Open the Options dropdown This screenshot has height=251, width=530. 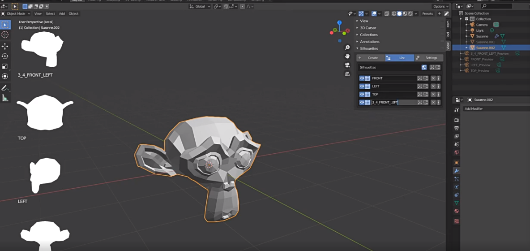click(441, 6)
